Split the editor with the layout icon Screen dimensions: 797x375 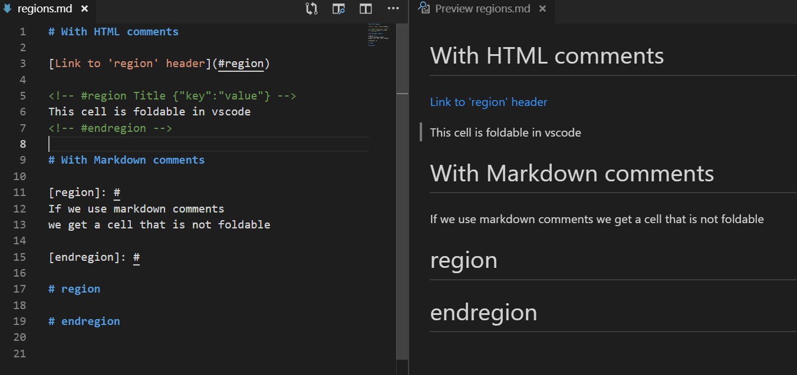(x=366, y=9)
